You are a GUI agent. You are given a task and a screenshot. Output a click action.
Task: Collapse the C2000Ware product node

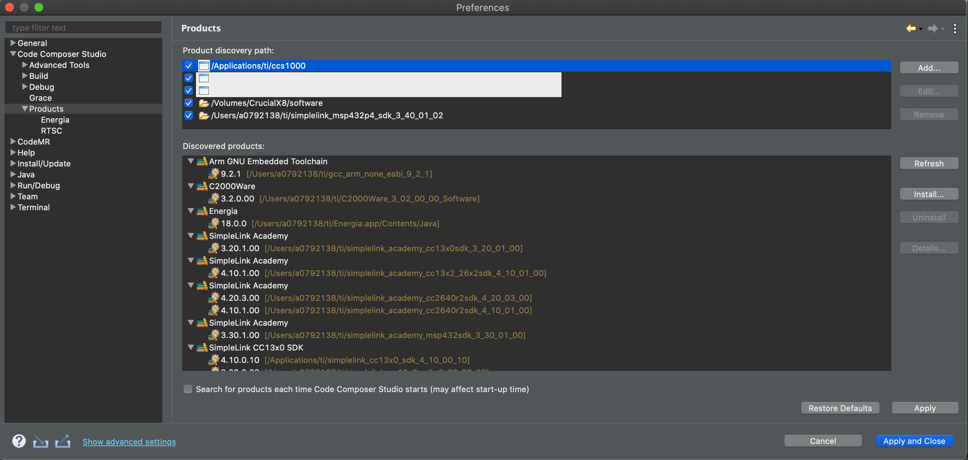pyautogui.click(x=191, y=186)
